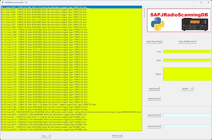Screen dimensions: 212x140
Task: Select record ID 2 Freq 26.975
Action: pyautogui.click(x=72, y=10)
